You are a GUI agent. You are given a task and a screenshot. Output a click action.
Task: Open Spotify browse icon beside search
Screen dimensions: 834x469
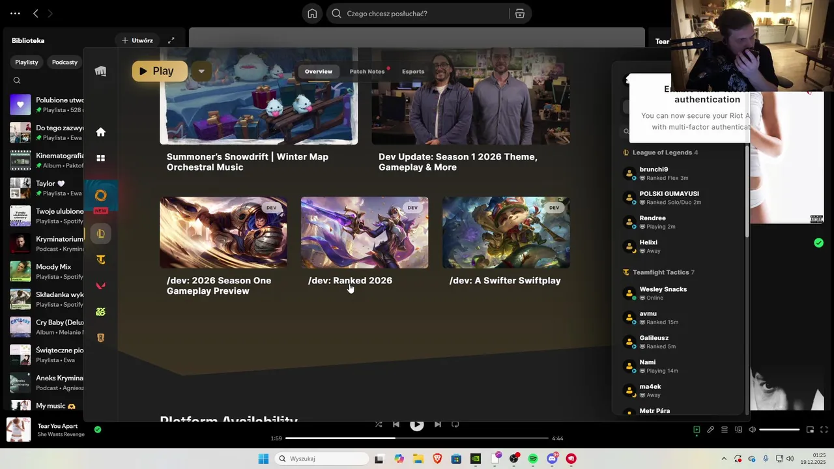coord(520,14)
